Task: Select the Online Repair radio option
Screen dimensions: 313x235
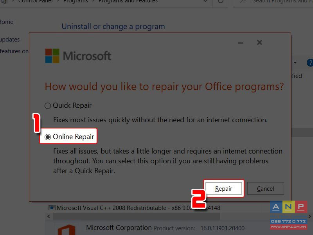Action: (48, 137)
